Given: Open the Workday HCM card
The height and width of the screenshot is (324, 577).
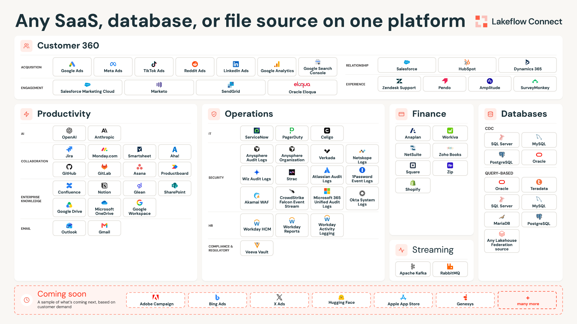Looking at the screenshot, I should (x=257, y=225).
